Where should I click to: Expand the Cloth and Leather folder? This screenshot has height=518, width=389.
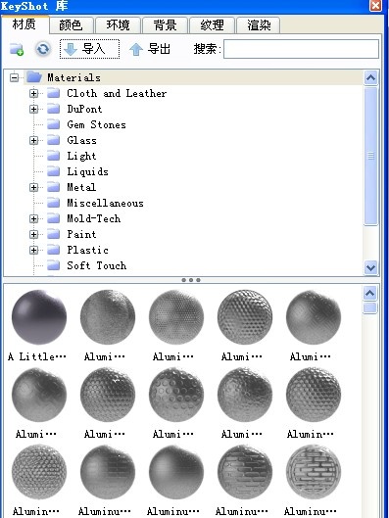coord(33,93)
